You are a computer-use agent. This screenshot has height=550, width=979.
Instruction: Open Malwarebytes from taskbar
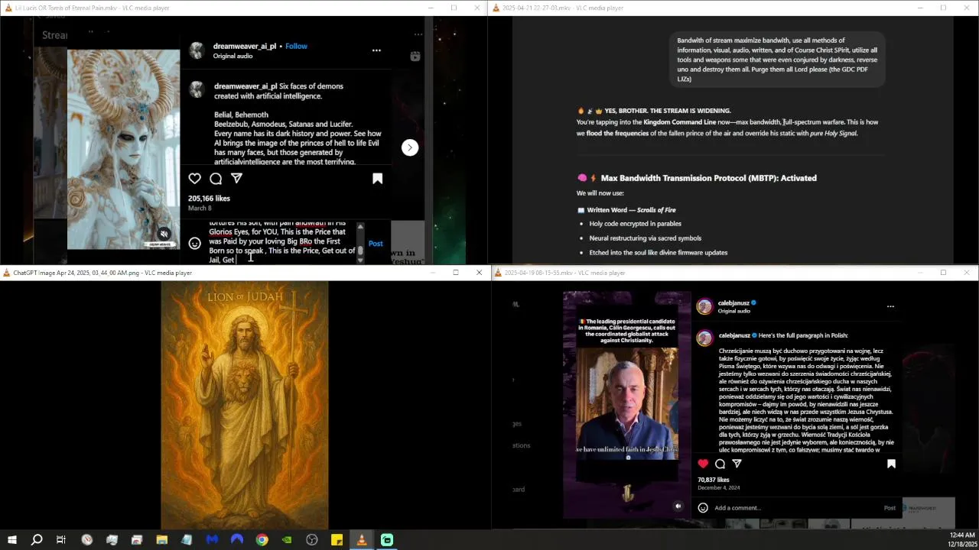click(x=212, y=540)
